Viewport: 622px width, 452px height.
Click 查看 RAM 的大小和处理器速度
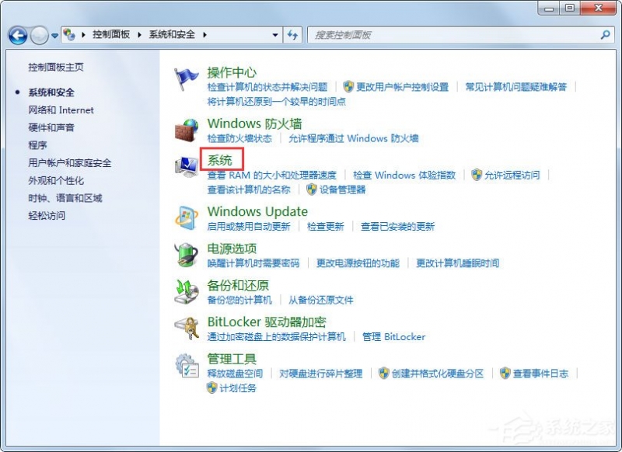coord(271,175)
